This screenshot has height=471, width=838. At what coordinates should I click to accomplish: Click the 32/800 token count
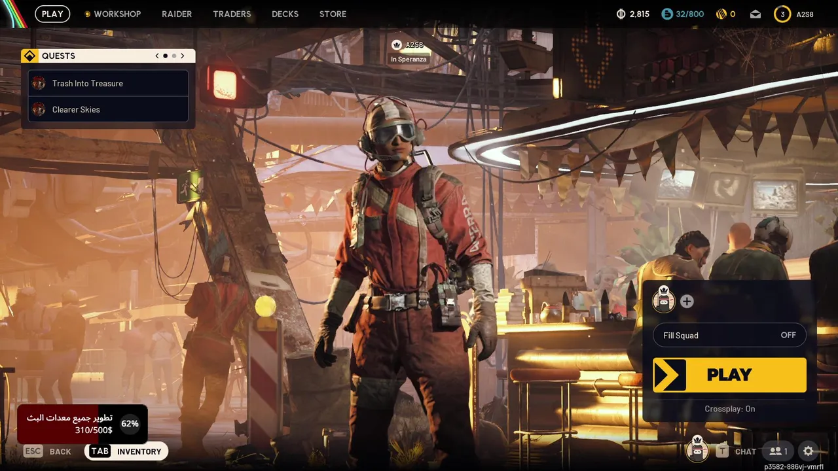[x=690, y=14]
